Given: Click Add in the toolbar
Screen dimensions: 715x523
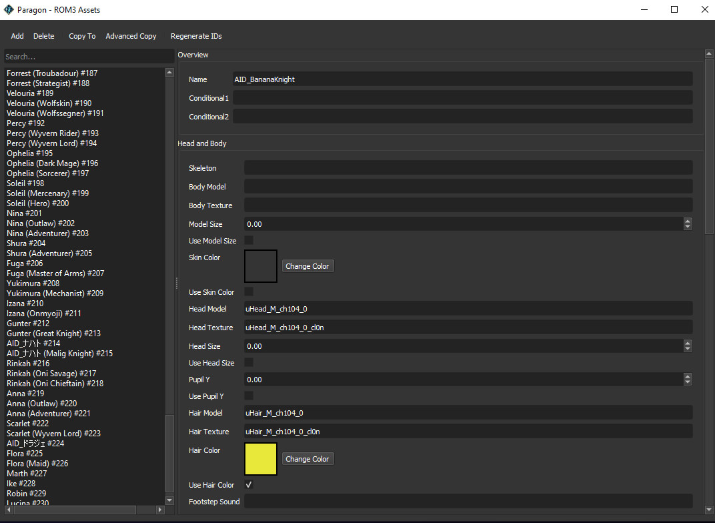Looking at the screenshot, I should (17, 36).
